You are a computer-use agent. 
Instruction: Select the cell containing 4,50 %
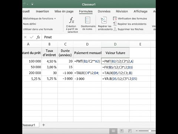click(x=50, y=61)
